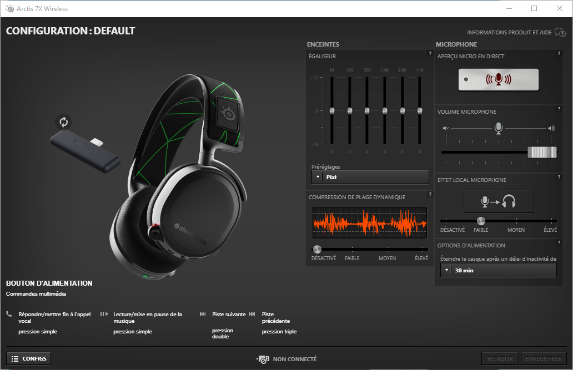Click Répondre/mettre fin à l'appel vocal label
Screen dimensions: 573x370
pos(55,317)
